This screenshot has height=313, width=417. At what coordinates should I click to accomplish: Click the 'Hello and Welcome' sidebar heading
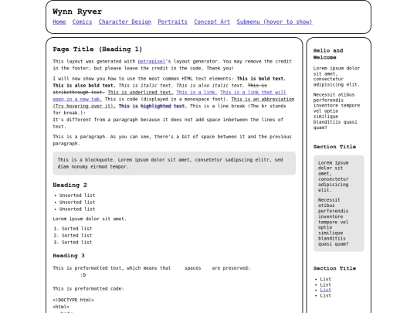tap(328, 54)
